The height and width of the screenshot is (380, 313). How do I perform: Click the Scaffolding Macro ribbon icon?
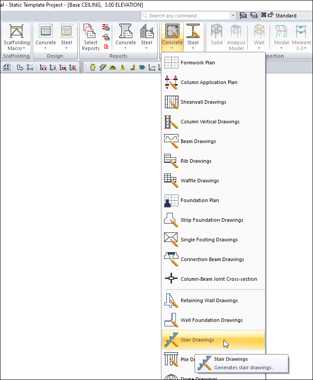(17, 31)
